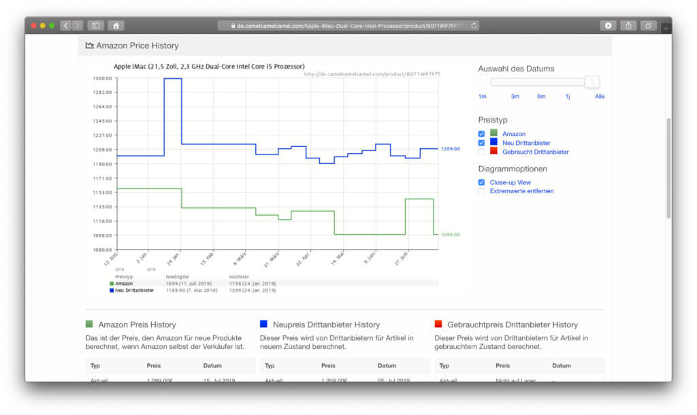This screenshot has width=697, height=415.
Task: Open the Safari downloads list
Action: tap(607, 25)
